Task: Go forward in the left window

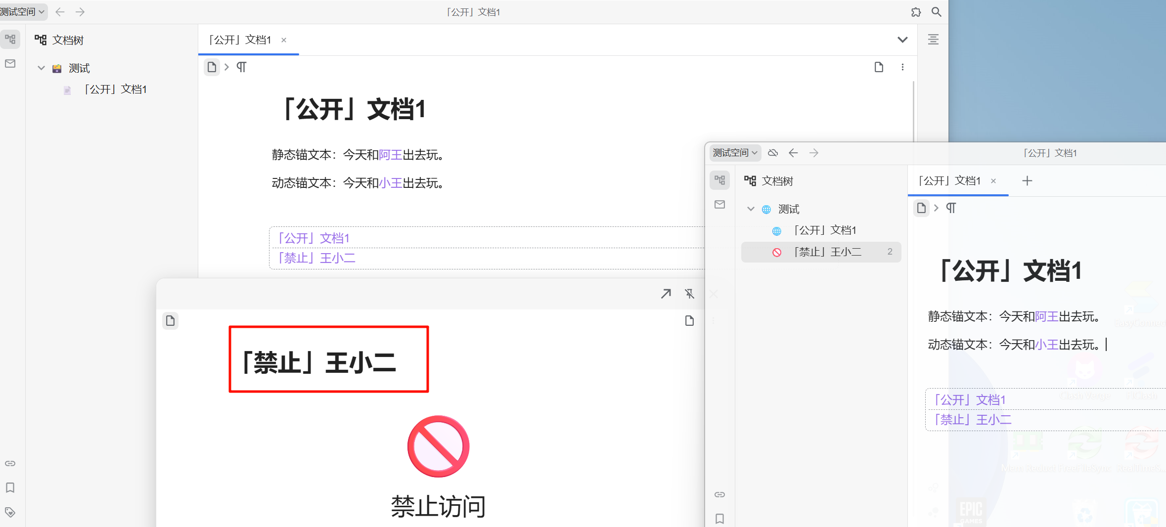Action: coord(80,12)
